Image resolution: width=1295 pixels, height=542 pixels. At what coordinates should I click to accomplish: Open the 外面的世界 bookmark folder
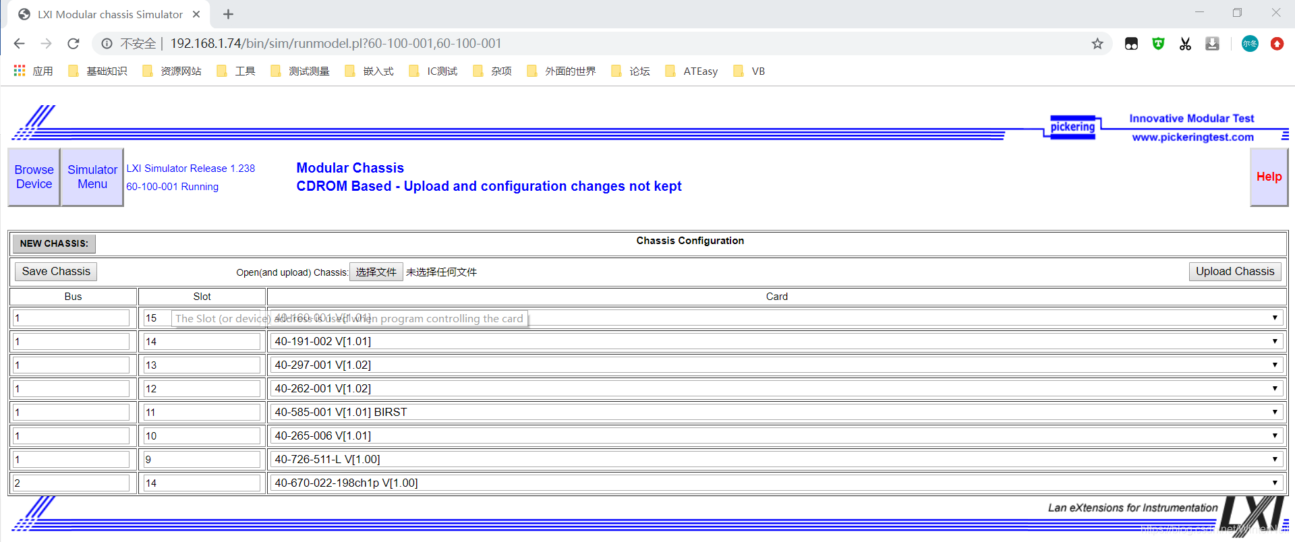561,71
